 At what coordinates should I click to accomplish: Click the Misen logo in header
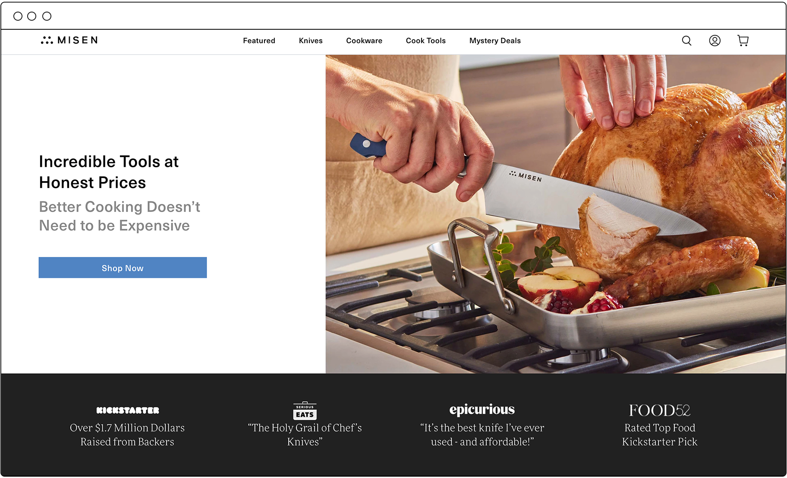coord(69,40)
